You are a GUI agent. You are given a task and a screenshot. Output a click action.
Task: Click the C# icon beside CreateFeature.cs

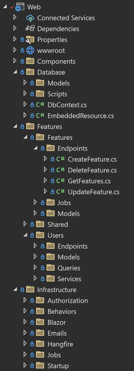click(x=61, y=159)
